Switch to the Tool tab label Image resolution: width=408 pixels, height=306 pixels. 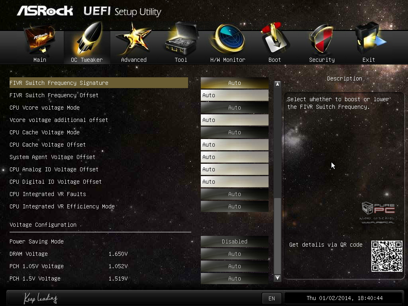[x=181, y=60]
